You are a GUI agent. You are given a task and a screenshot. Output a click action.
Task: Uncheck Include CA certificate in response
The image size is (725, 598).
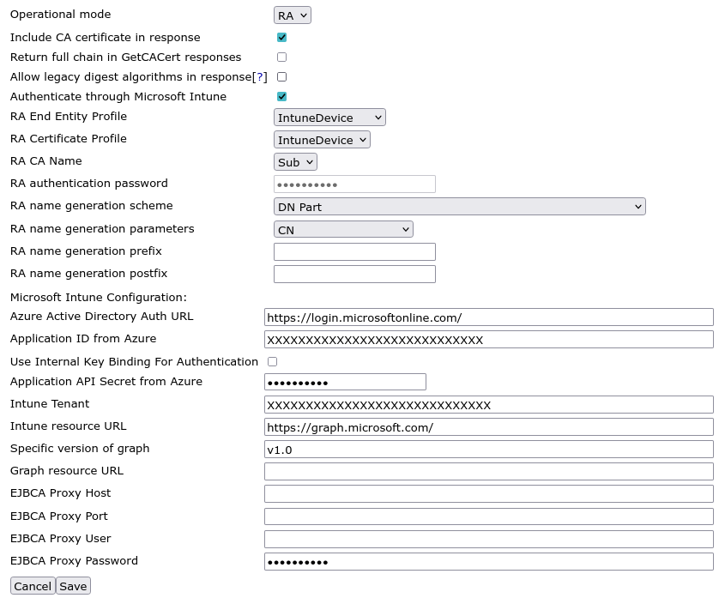(281, 37)
